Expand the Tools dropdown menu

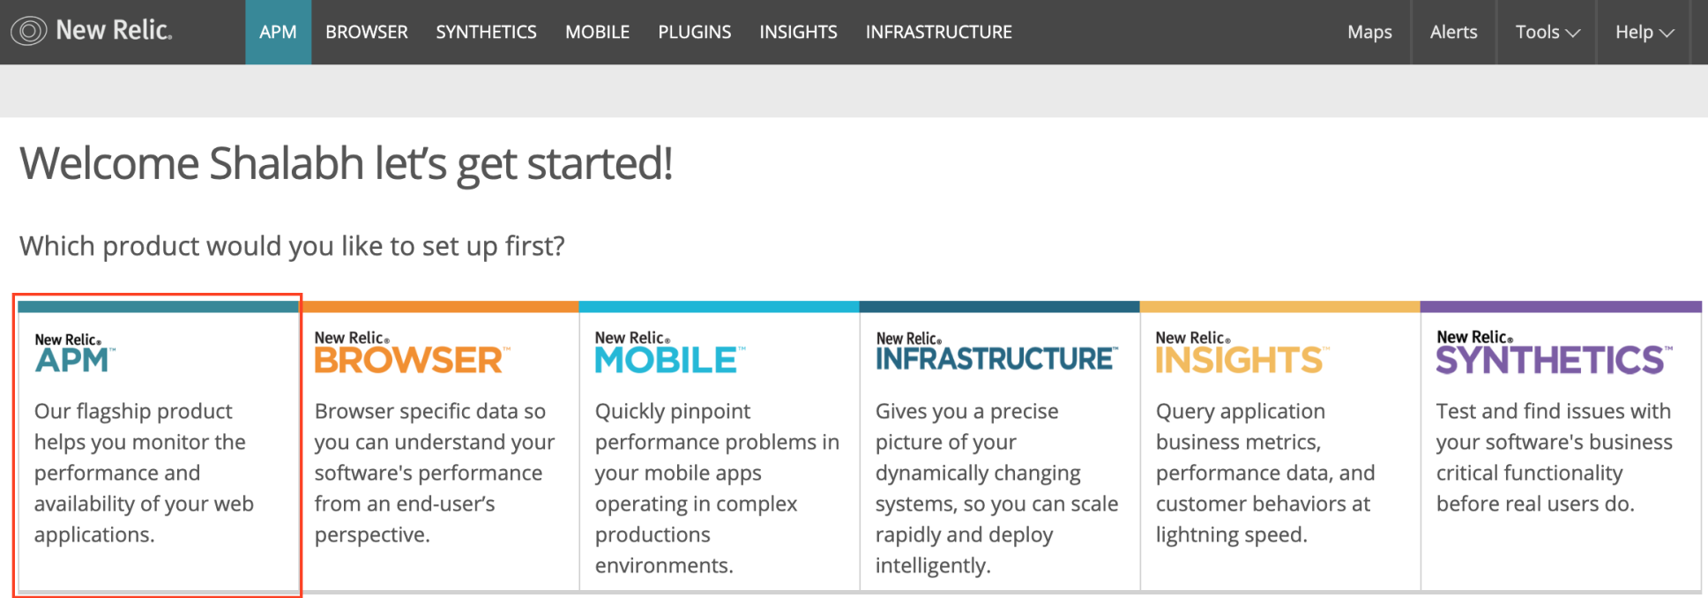point(1547,33)
